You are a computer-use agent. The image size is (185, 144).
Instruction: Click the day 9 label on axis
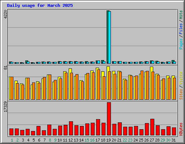click(x=55, y=140)
